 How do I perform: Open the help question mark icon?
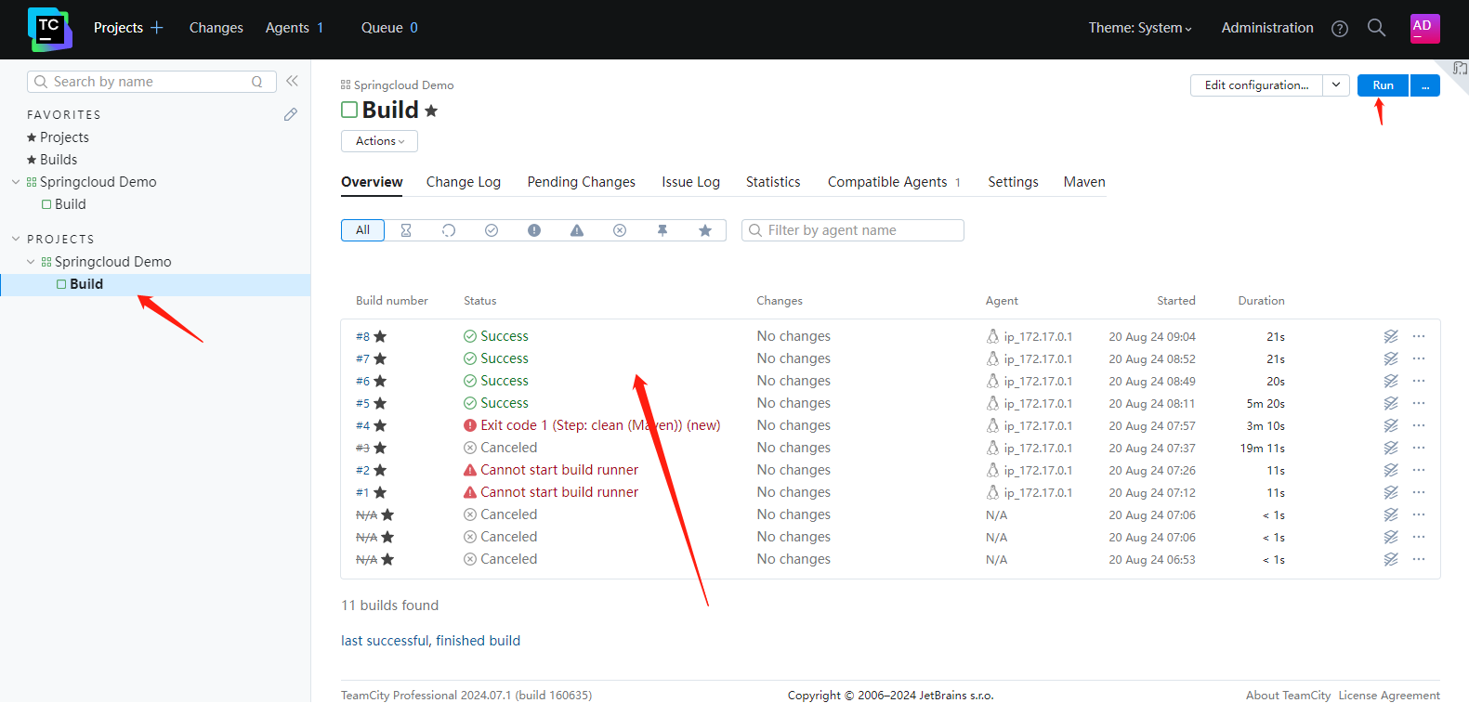point(1340,29)
